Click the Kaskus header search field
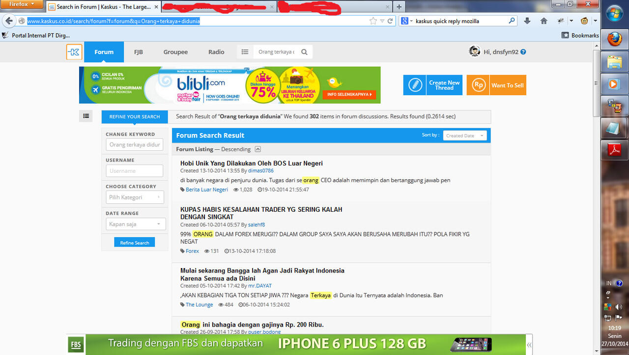 point(276,52)
